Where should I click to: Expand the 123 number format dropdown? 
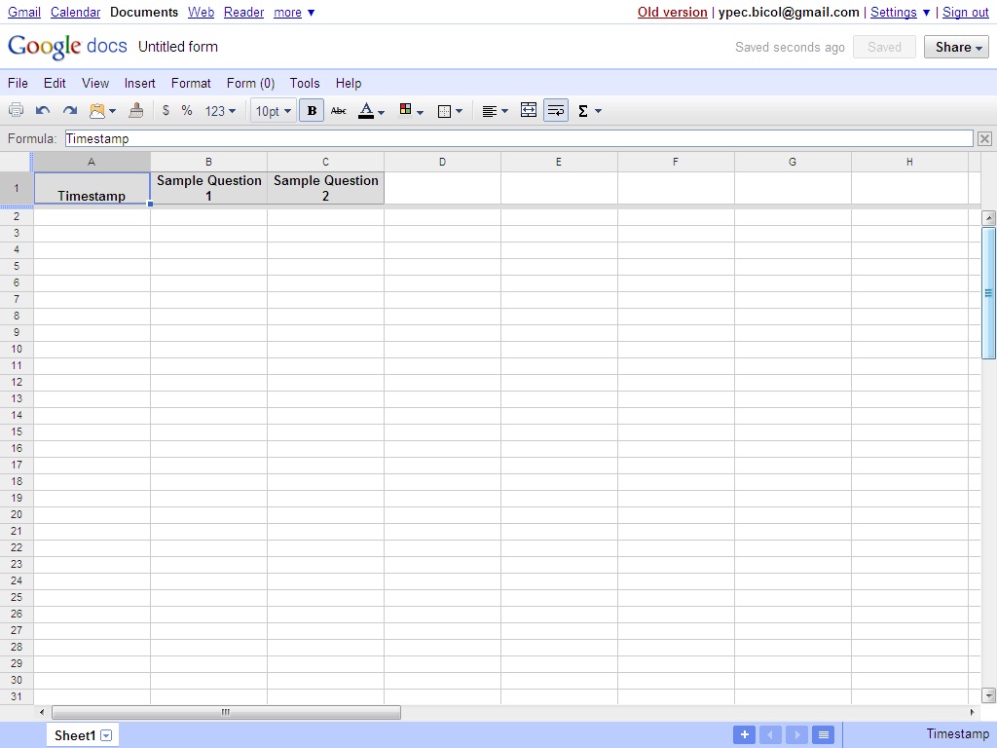(x=219, y=110)
